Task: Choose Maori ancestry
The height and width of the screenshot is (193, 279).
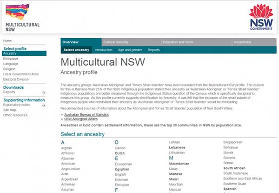Action: (x=173, y=179)
